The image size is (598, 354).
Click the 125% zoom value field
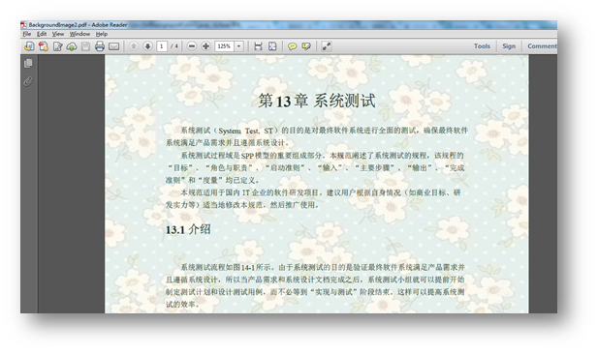pos(224,46)
